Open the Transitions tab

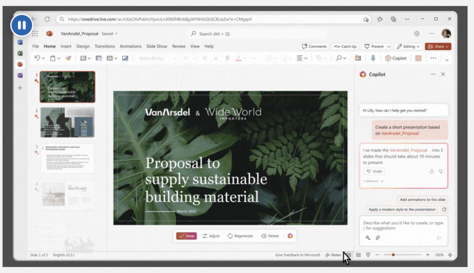click(x=104, y=46)
